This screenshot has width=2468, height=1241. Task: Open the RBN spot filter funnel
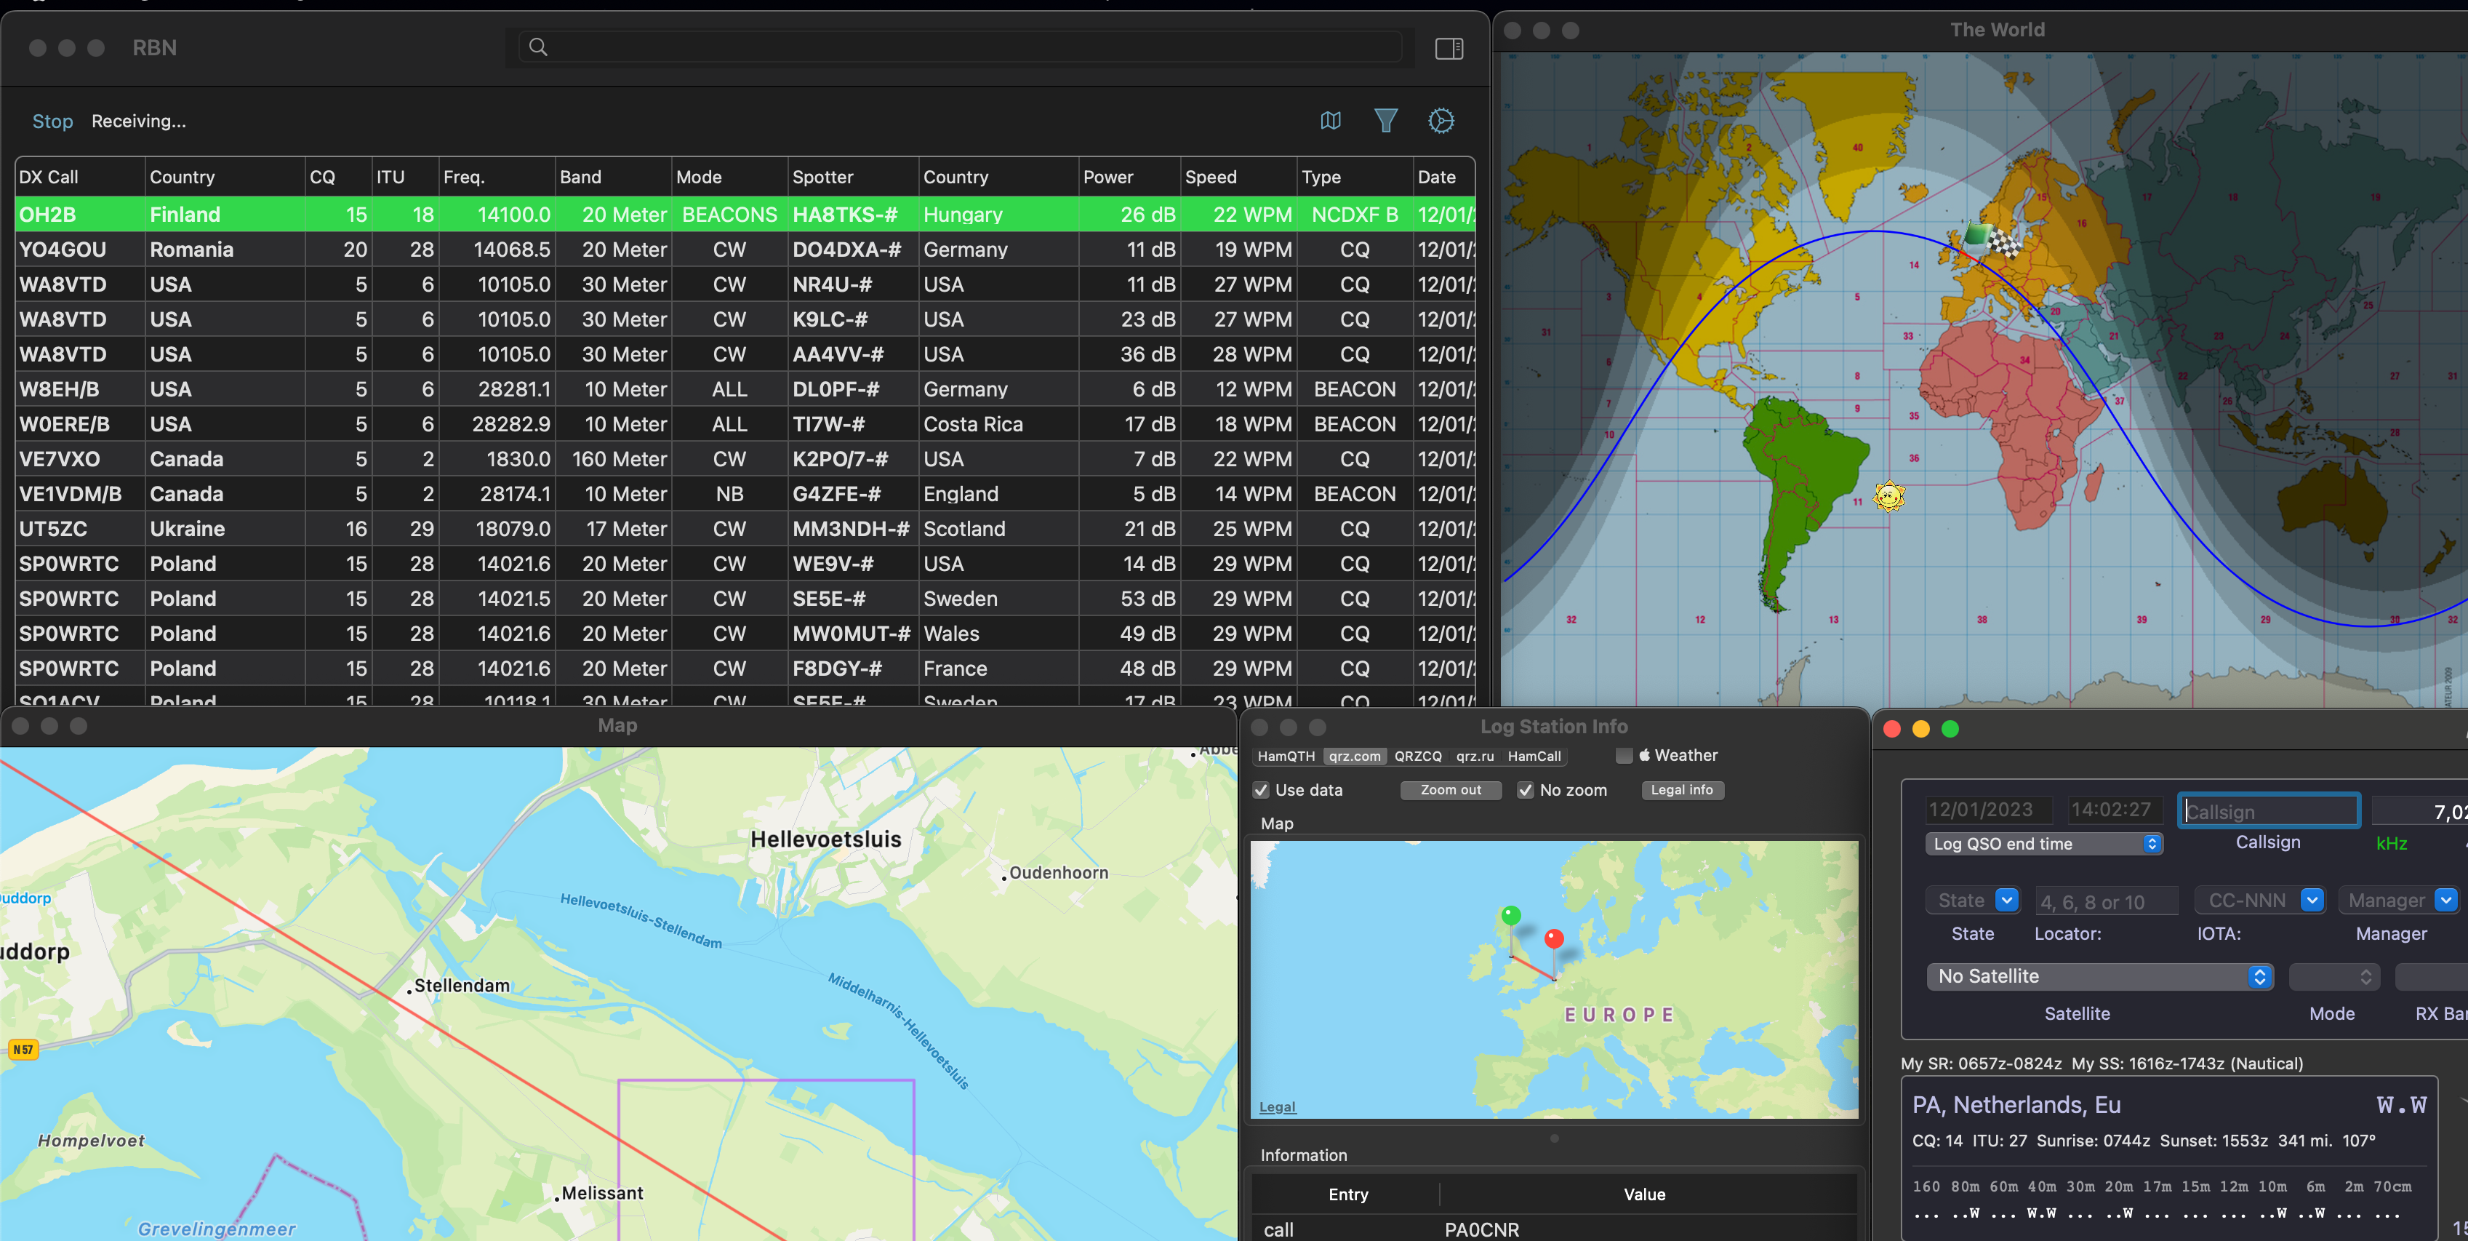[1385, 121]
